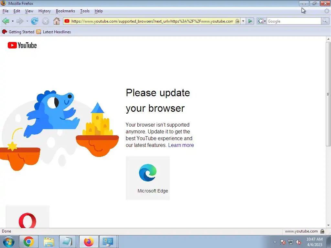The width and height of the screenshot is (331, 248).
Task: Click the Microsoft Edge browser icon
Action: (x=148, y=172)
